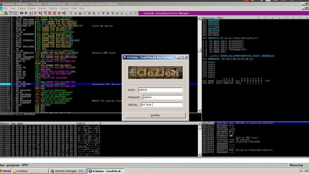The image size is (309, 174).
Task: Open a file with the folder toolbar icon
Action: 1,13
